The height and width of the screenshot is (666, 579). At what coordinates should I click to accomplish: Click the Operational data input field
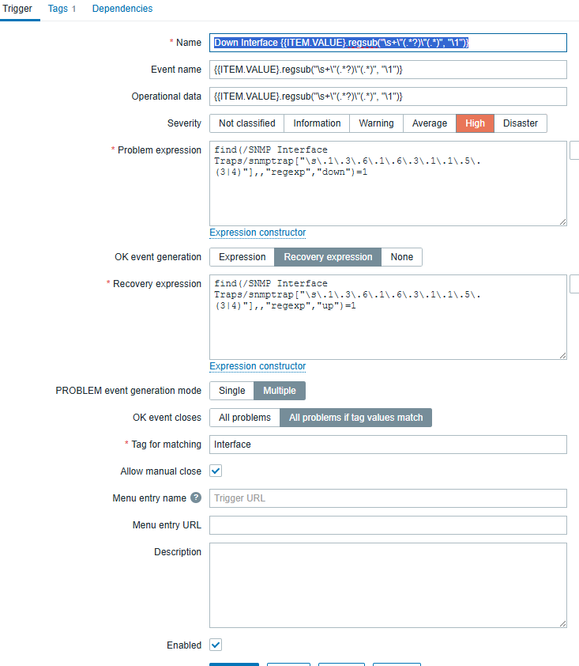click(x=388, y=96)
